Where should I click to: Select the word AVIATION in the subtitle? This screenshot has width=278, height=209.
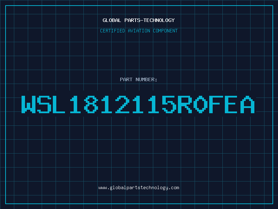coord(139,31)
